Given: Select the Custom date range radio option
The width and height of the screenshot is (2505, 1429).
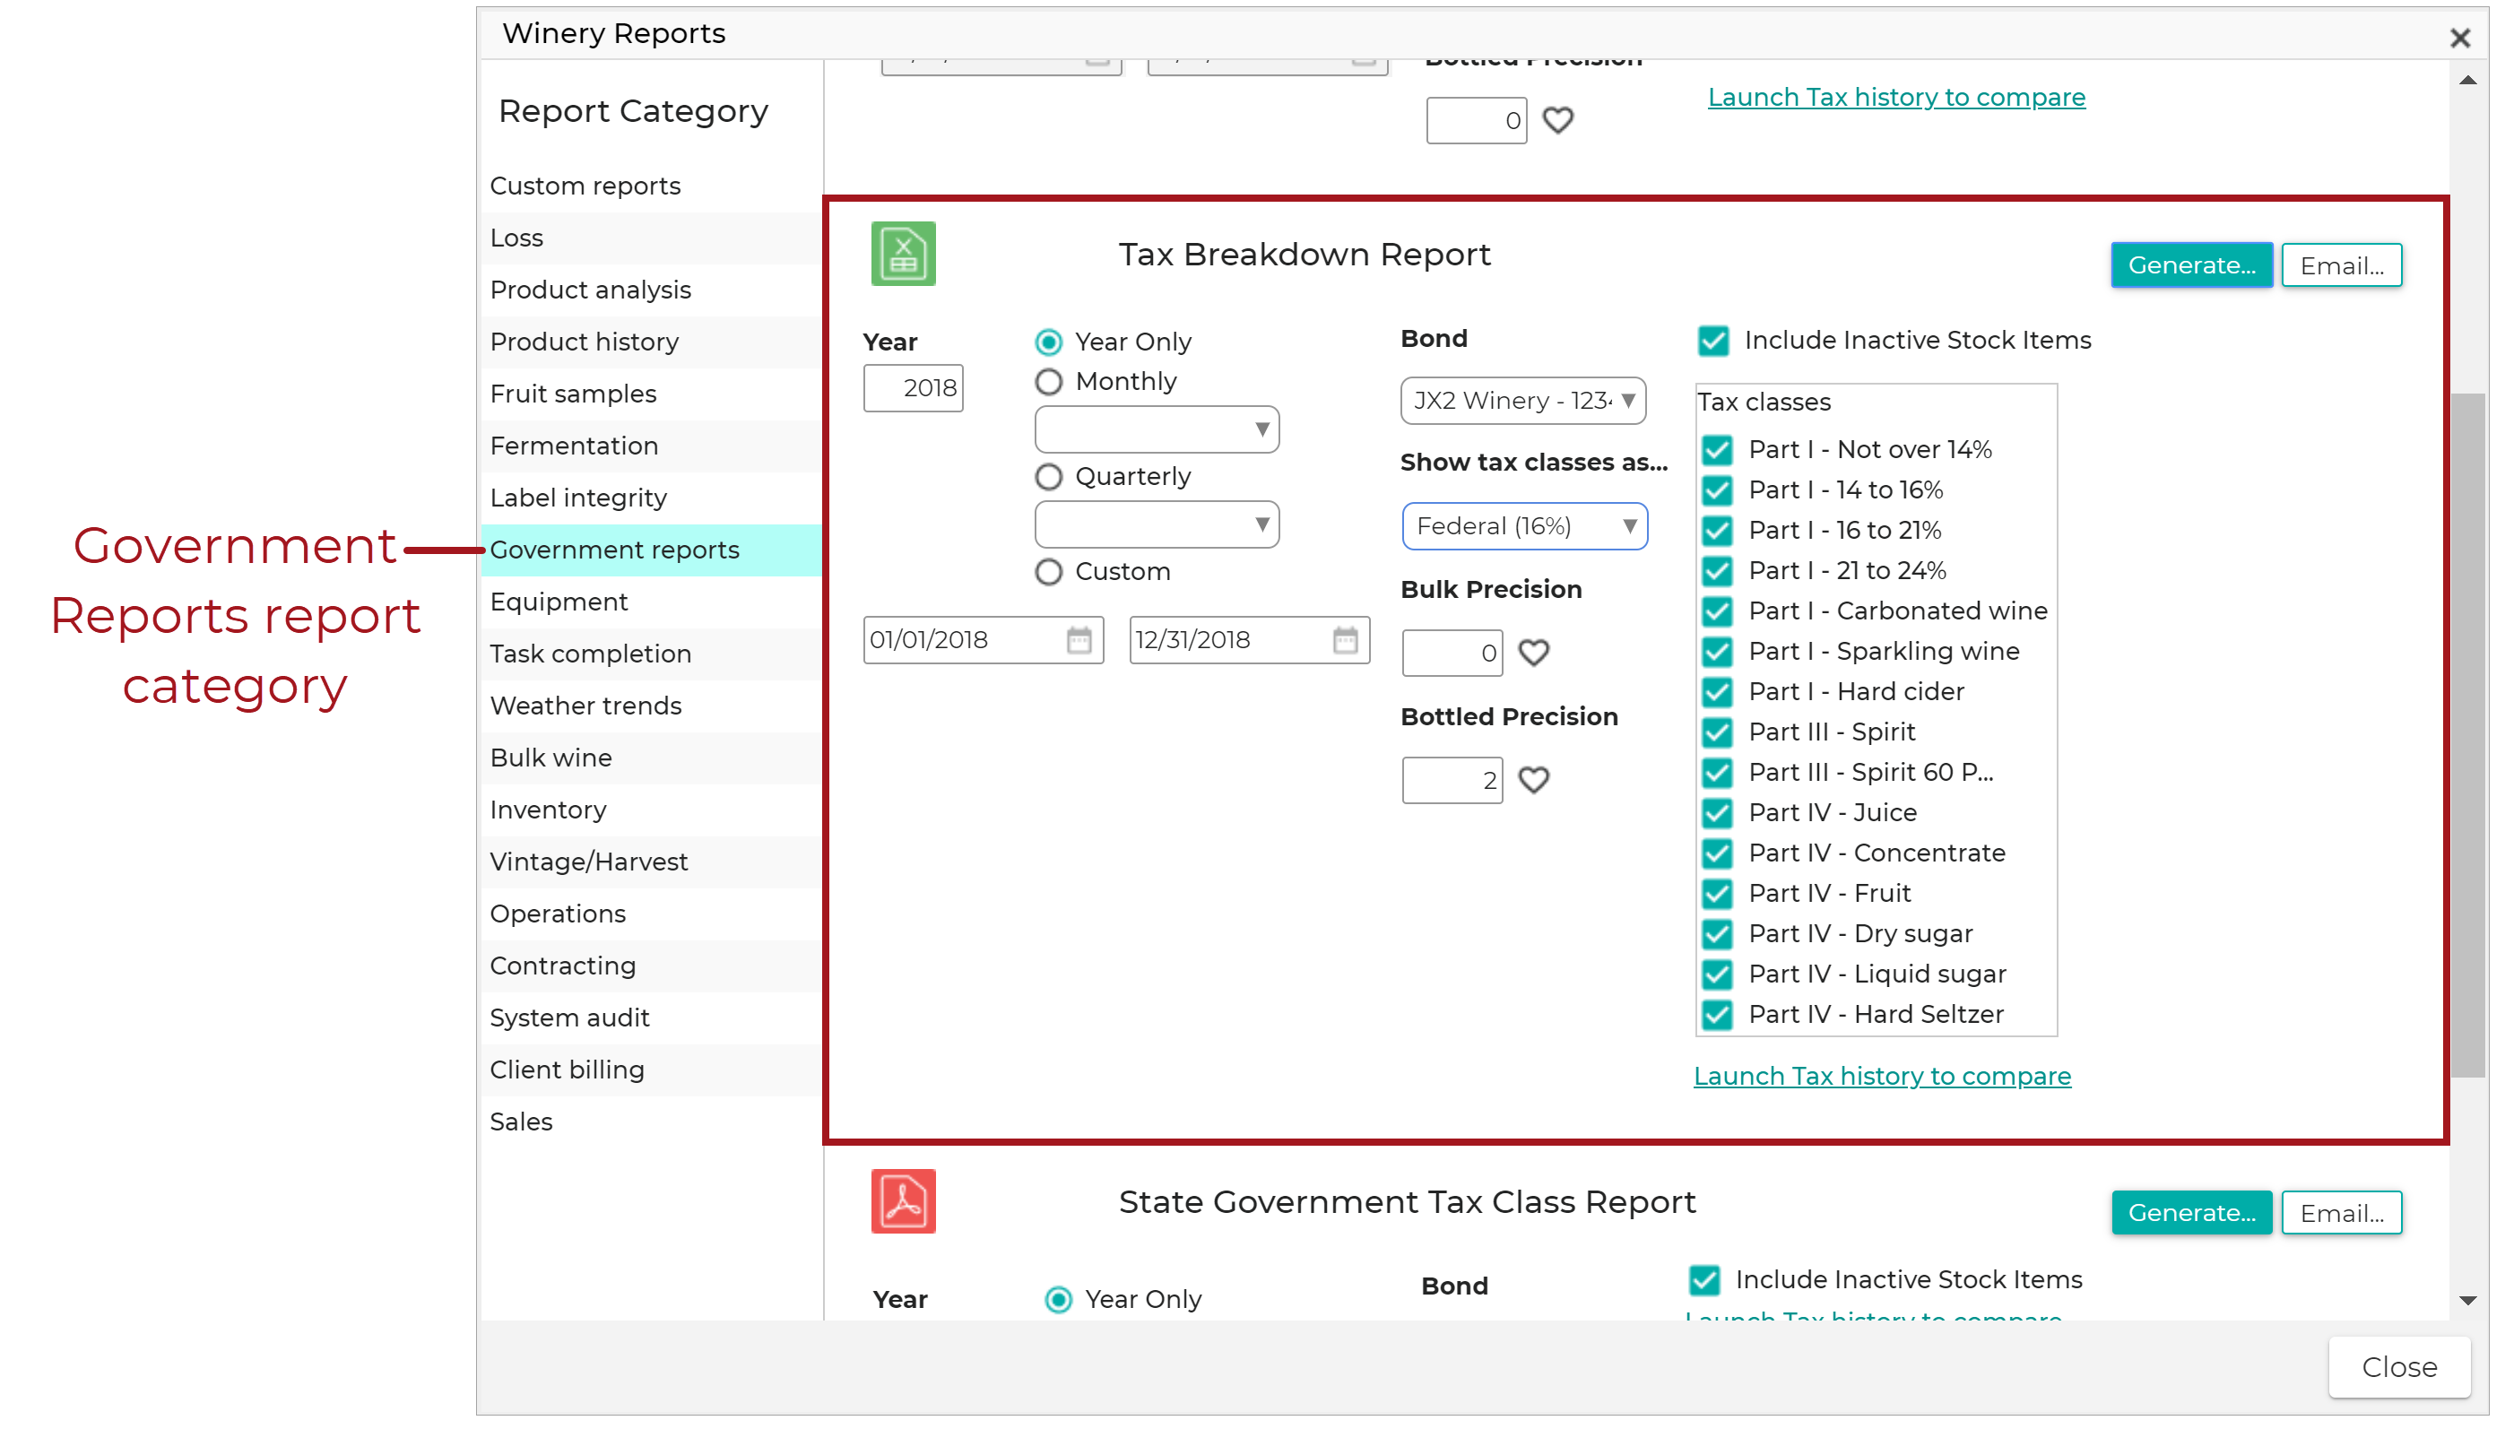Looking at the screenshot, I should [x=1048, y=572].
